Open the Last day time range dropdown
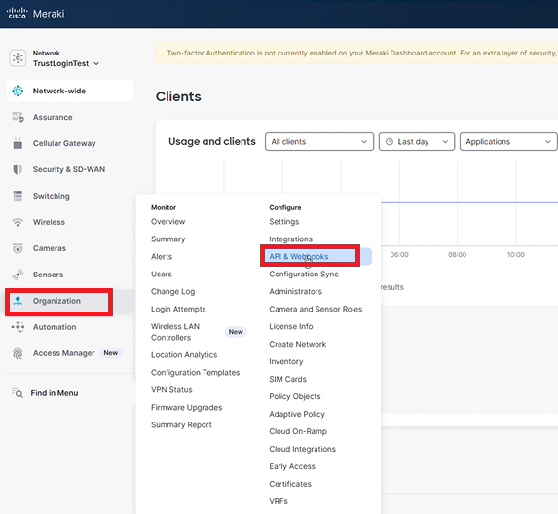Image resolution: width=558 pixels, height=514 pixels. (417, 141)
